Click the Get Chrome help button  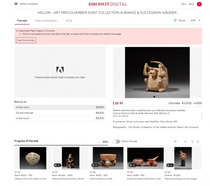tap(26, 40)
